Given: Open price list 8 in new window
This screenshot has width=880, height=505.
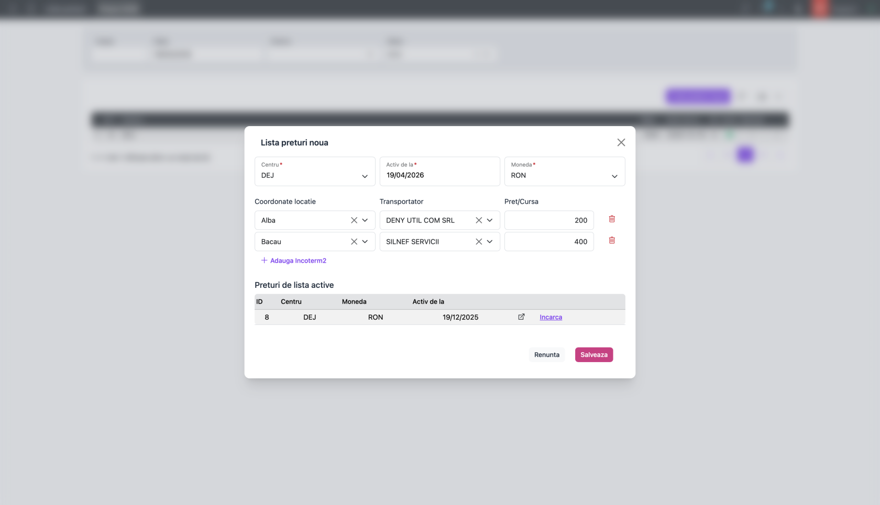Looking at the screenshot, I should coord(521,317).
